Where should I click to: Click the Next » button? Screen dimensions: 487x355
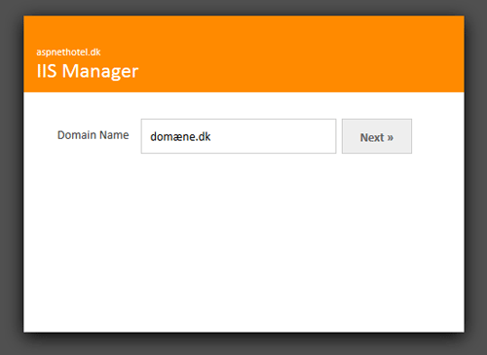tap(377, 136)
